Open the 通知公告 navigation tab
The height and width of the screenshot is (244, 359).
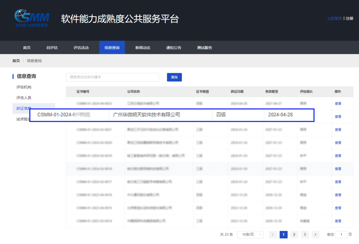pyautogui.click(x=174, y=48)
